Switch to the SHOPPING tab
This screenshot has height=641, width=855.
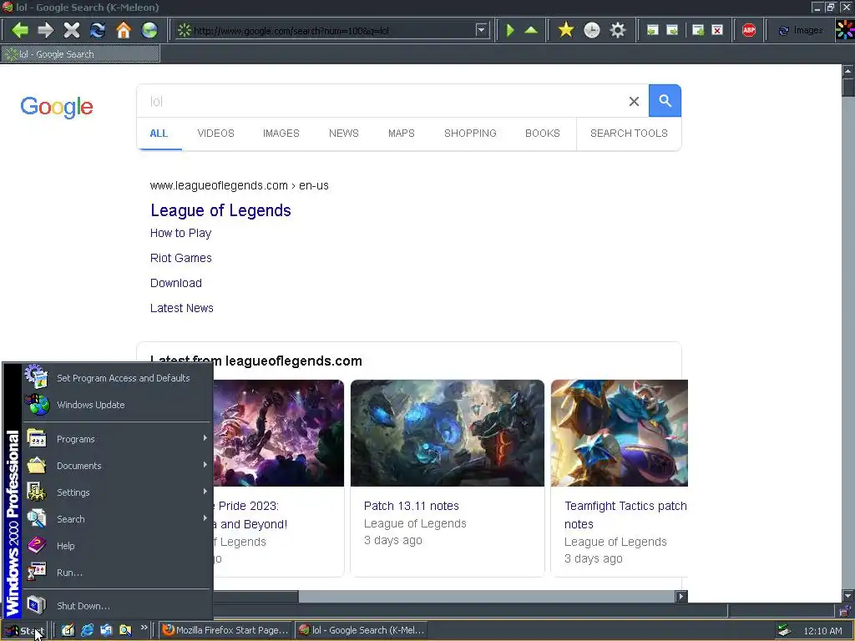point(470,134)
